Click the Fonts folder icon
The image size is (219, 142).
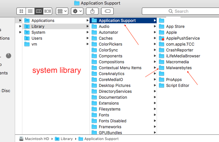[x=94, y=115]
